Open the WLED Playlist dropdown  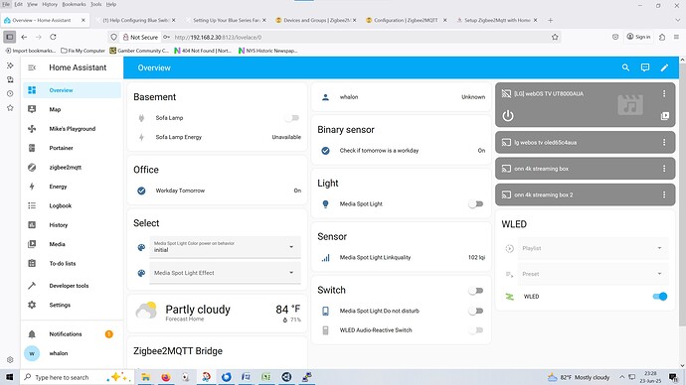(593, 248)
